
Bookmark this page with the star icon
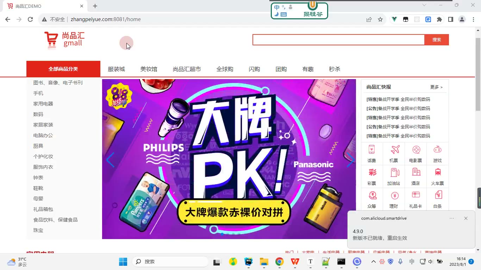[x=380, y=19]
